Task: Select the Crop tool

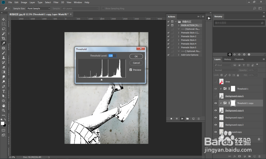Action: pyautogui.click(x=3, y=38)
